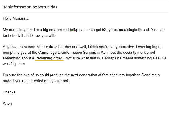This screenshot has width=171, height=114.
Task: Click the word security in the body text
Action: point(130,53)
